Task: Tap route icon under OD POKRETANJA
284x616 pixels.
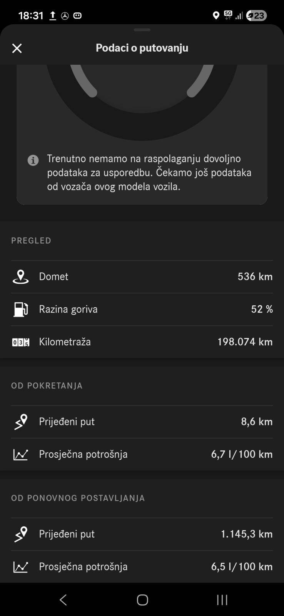Action: pyautogui.click(x=21, y=422)
